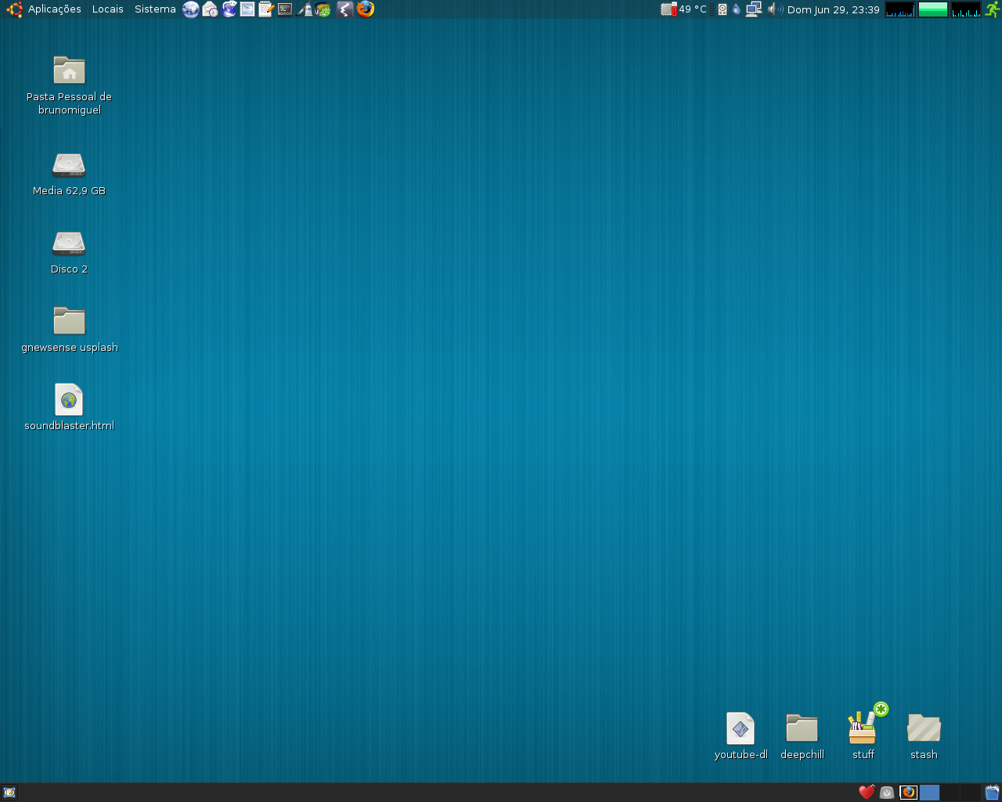Launch the paintbrush graphics icon
The height and width of the screenshot is (802, 1002).
[x=305, y=9]
